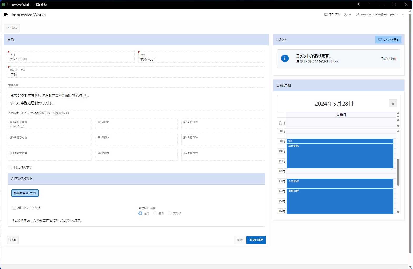Click the page vertical scrollbar thumb
Image resolution: width=413 pixels, height=269 pixels.
tap(410, 133)
